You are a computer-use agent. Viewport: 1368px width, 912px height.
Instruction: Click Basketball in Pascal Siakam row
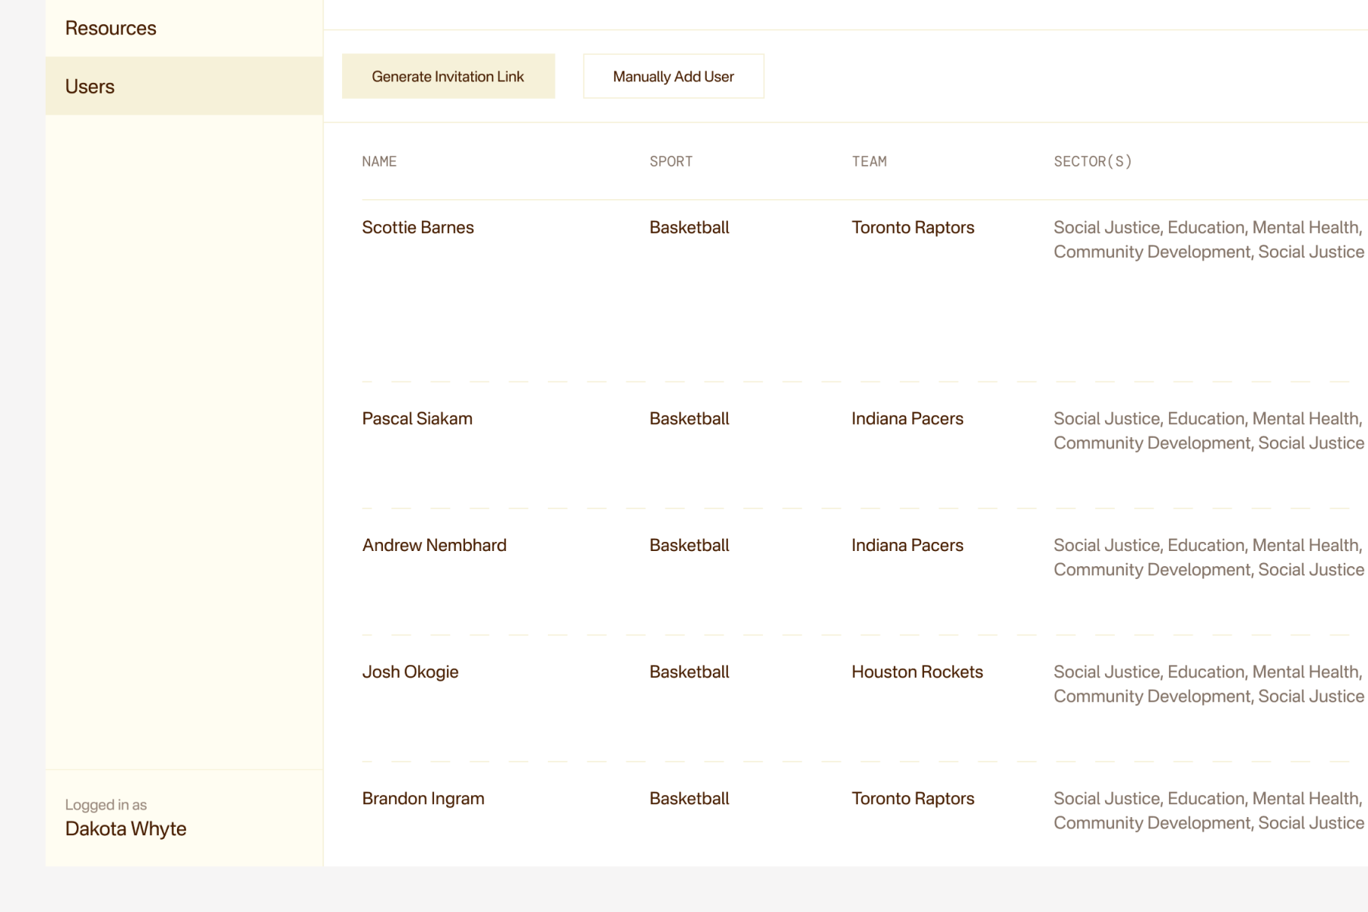click(689, 419)
